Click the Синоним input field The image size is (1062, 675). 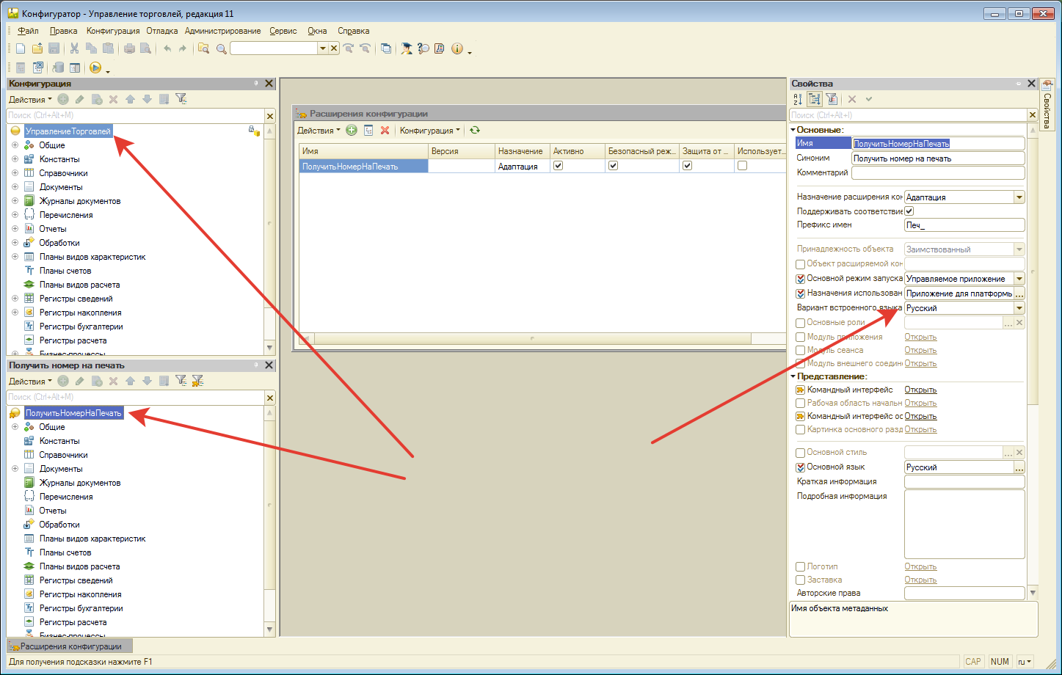938,158
